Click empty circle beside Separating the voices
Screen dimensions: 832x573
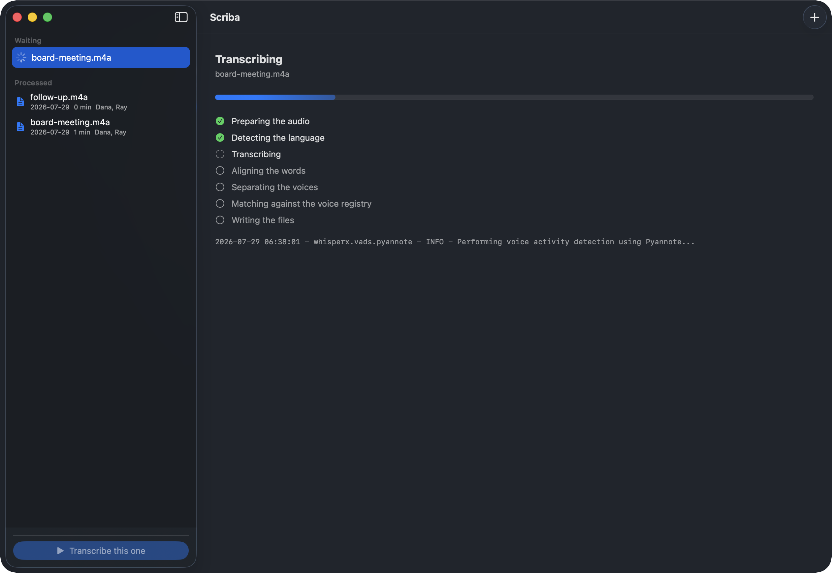tap(220, 187)
